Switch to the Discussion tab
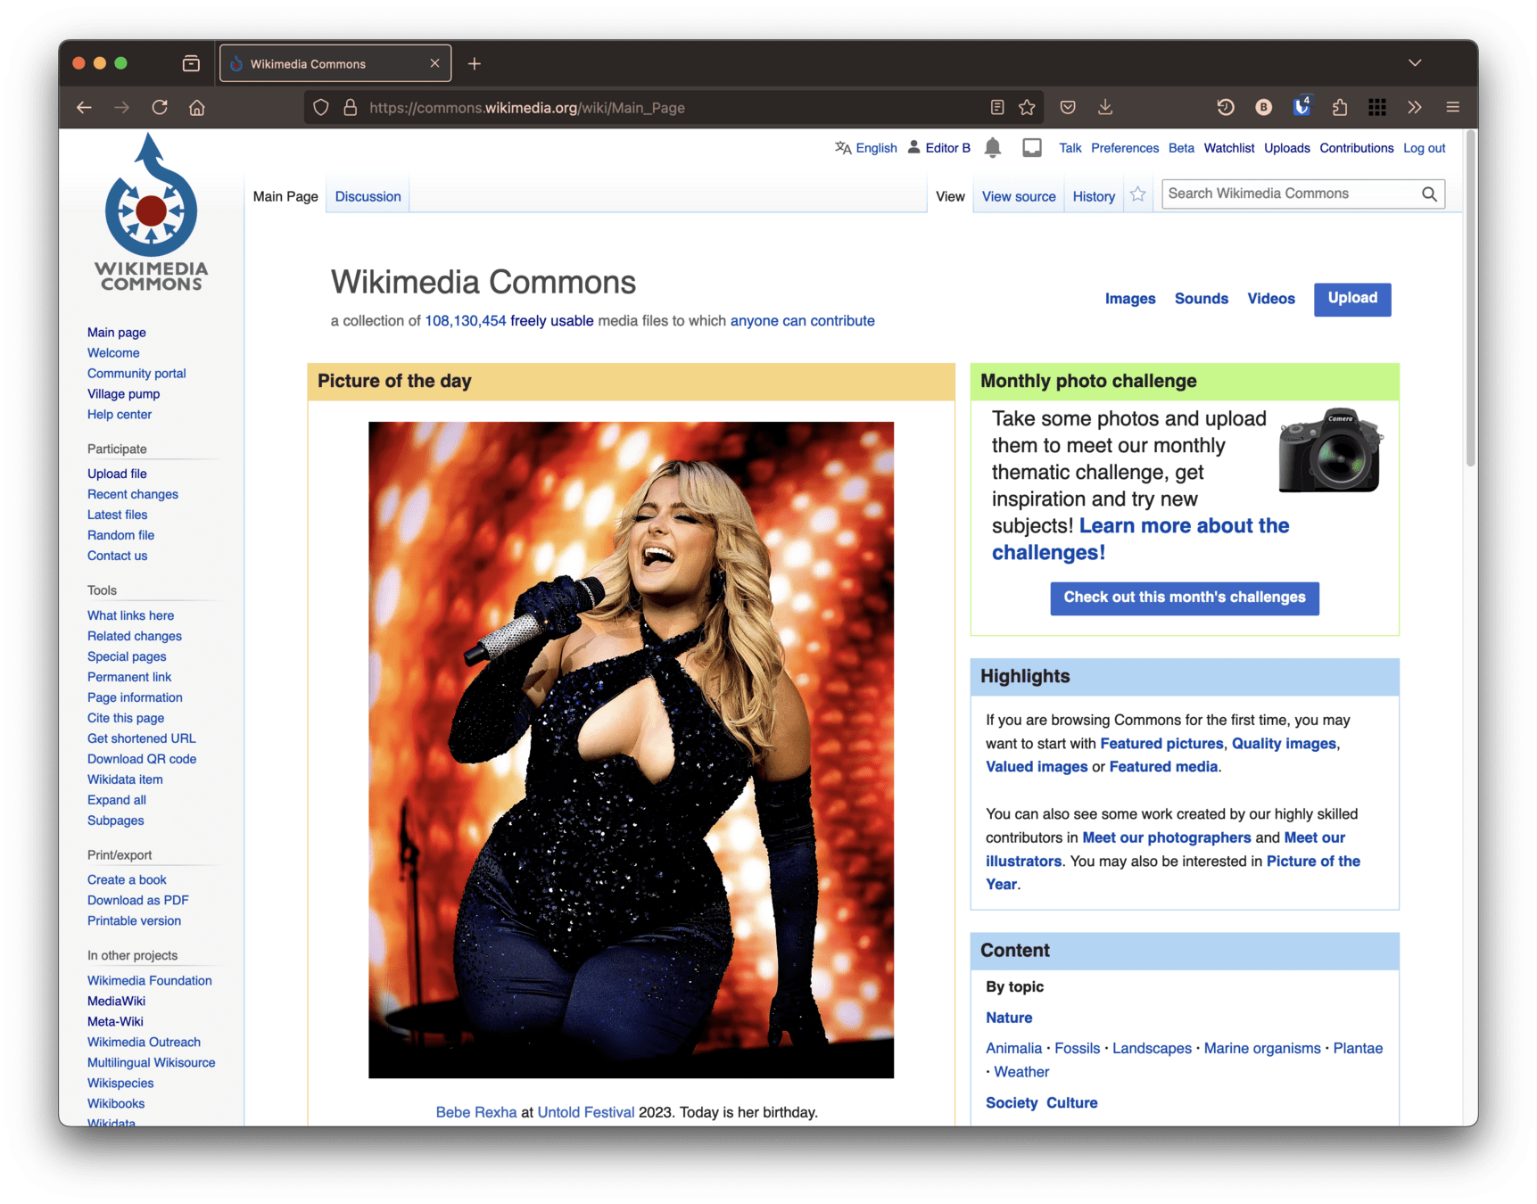Viewport: 1537px width, 1204px height. (x=368, y=196)
